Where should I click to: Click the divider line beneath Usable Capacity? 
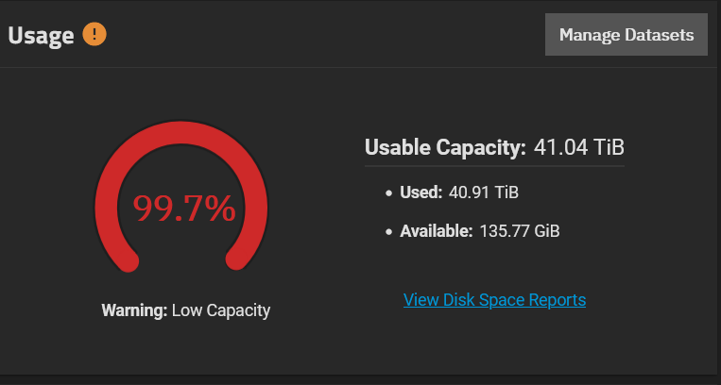pos(494,166)
